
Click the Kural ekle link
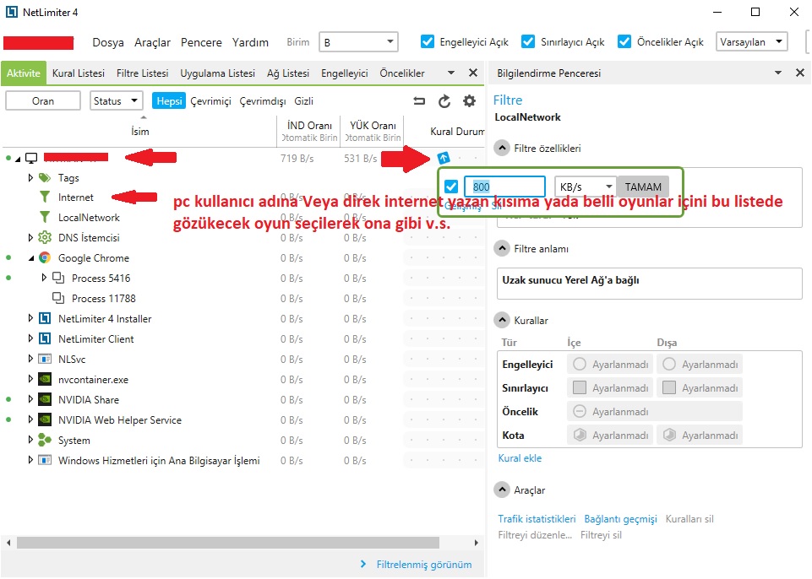point(520,458)
